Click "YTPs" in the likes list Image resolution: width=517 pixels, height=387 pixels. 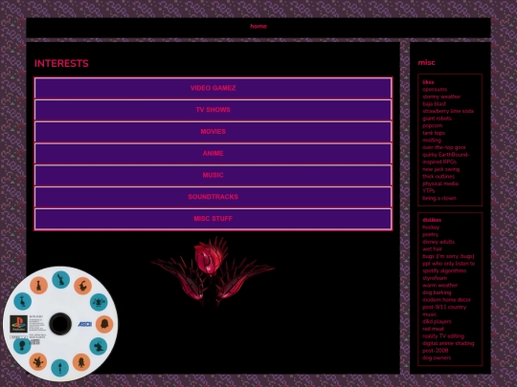(x=428, y=191)
